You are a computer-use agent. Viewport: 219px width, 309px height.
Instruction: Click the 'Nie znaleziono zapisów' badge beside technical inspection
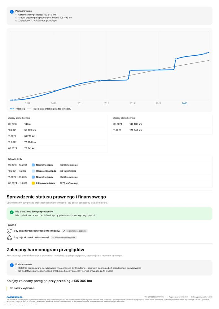pyautogui.click(x=75, y=231)
